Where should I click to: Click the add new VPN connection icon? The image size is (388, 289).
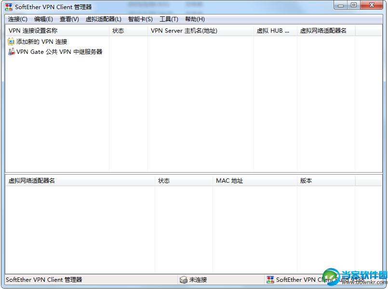pyautogui.click(x=11, y=41)
